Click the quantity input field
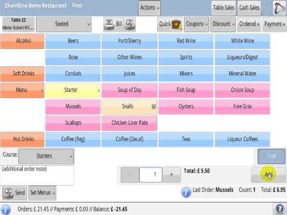 151,175
